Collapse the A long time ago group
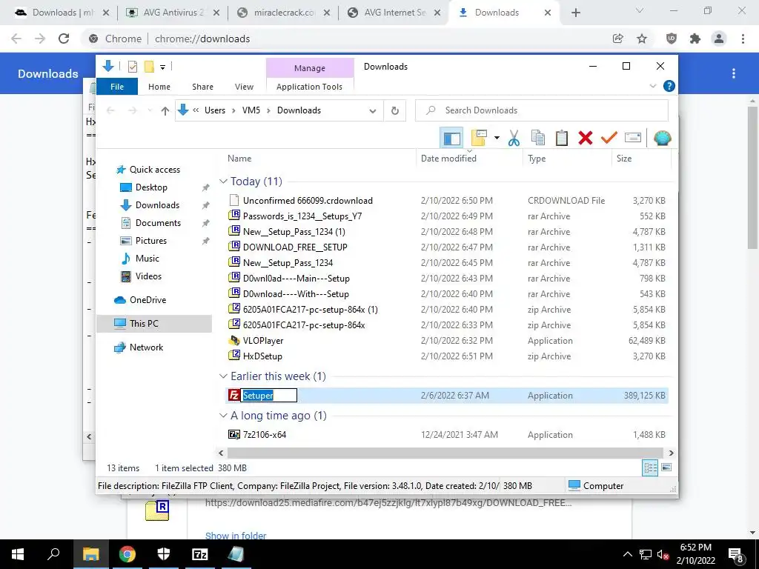 coord(223,416)
